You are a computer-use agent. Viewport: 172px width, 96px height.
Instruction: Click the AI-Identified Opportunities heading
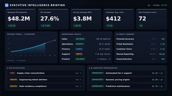coord(104,68)
